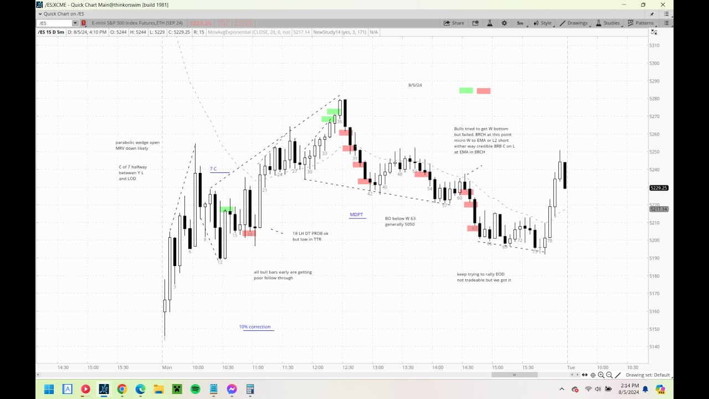
Task: Open Google Chrome from the taskbar
Action: 122,389
